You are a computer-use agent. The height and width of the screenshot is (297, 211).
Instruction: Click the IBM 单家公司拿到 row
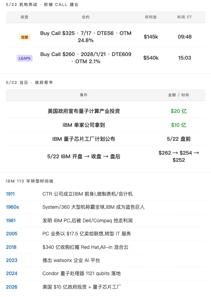pyautogui.click(x=106, y=125)
